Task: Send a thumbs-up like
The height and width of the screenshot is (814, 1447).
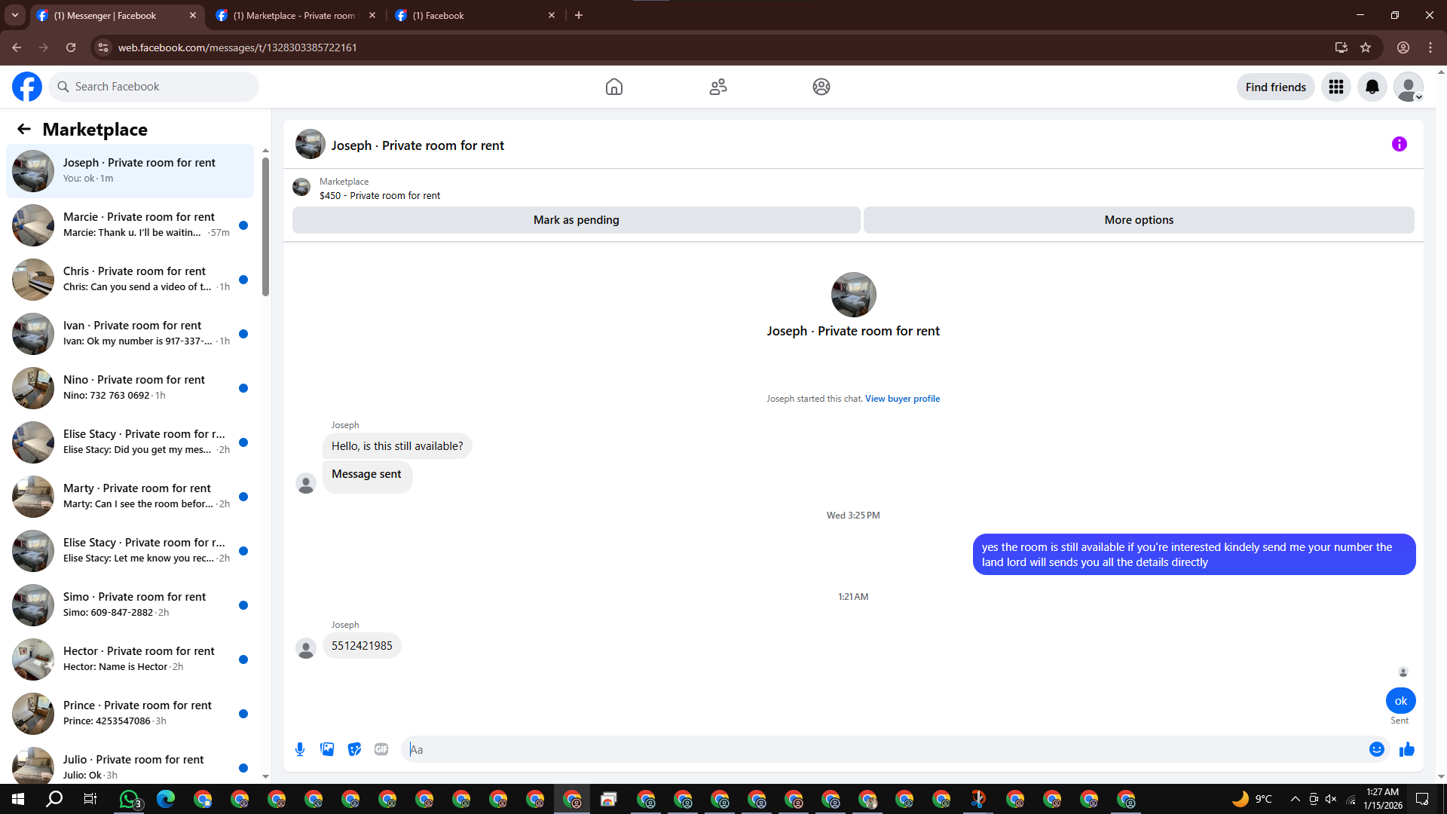Action: click(1406, 749)
